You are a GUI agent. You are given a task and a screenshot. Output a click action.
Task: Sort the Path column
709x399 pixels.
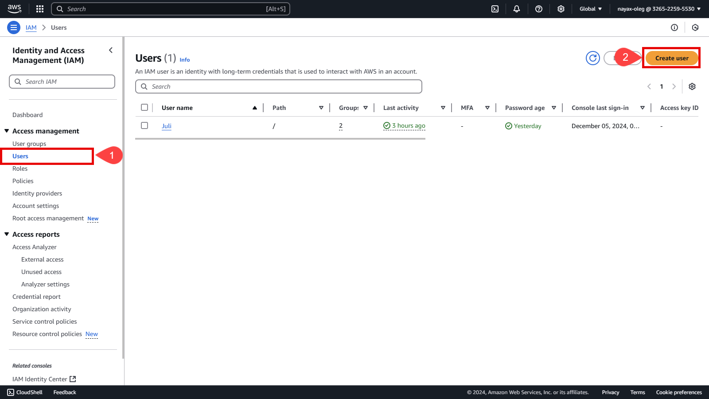[x=321, y=108]
